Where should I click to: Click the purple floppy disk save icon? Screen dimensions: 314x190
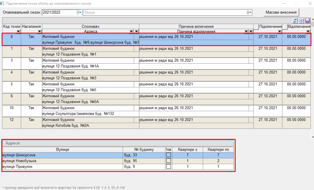point(307,21)
